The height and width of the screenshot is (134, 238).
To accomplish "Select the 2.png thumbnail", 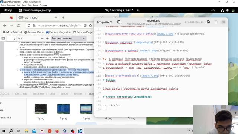I will click(64, 109).
